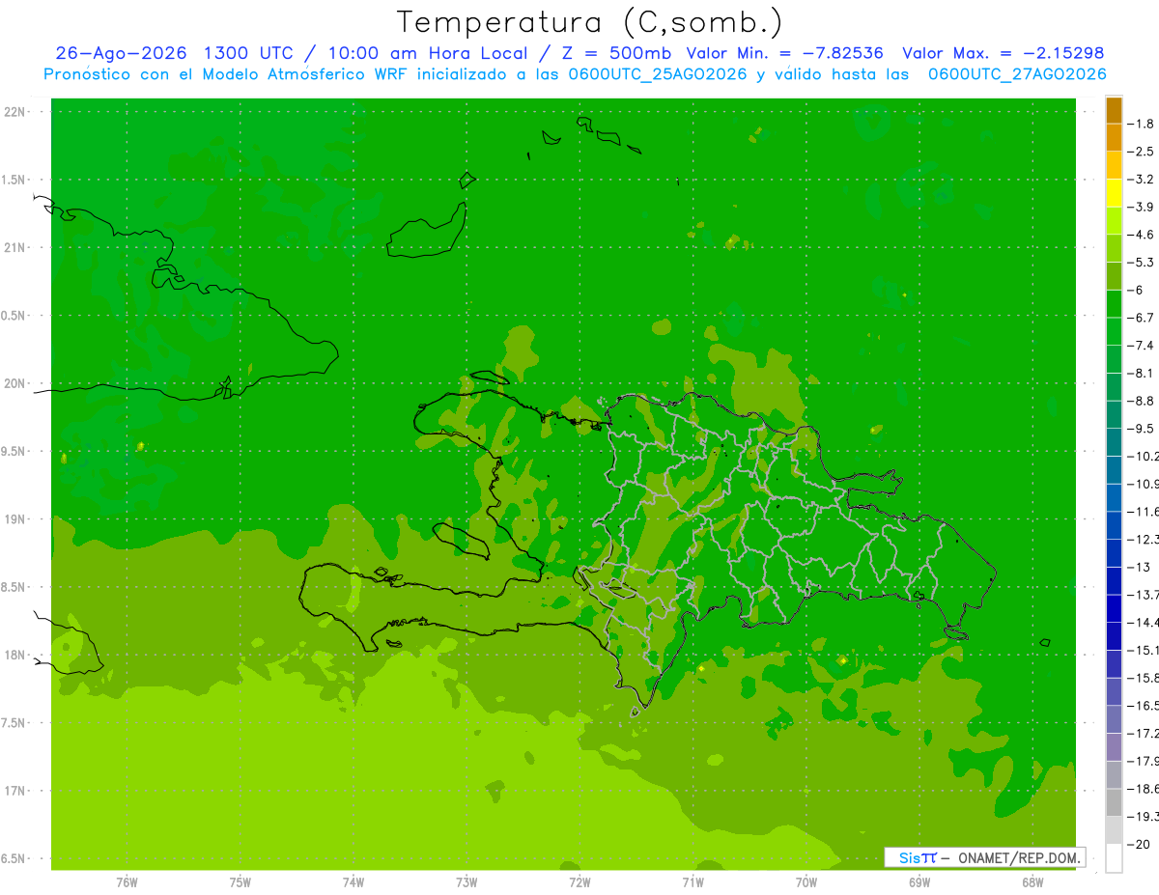
Task: Click gray swatch between -18.6 and -19.3
Action: pos(1114,801)
